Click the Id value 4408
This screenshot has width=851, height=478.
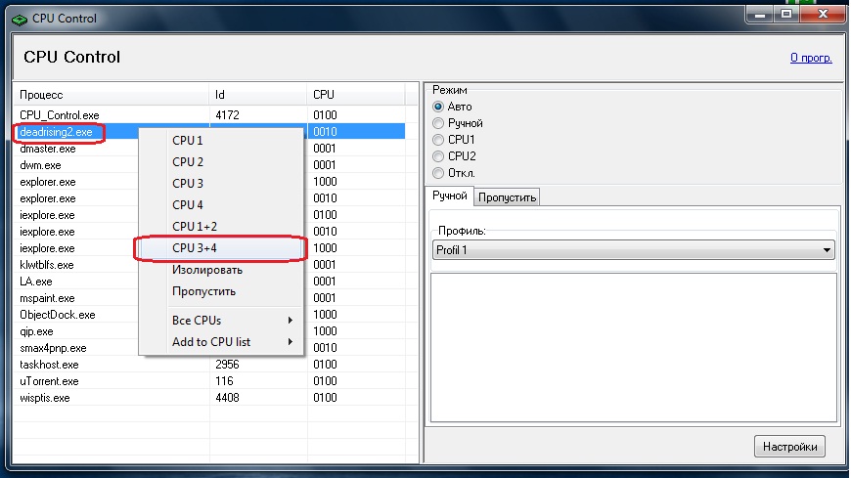point(227,398)
